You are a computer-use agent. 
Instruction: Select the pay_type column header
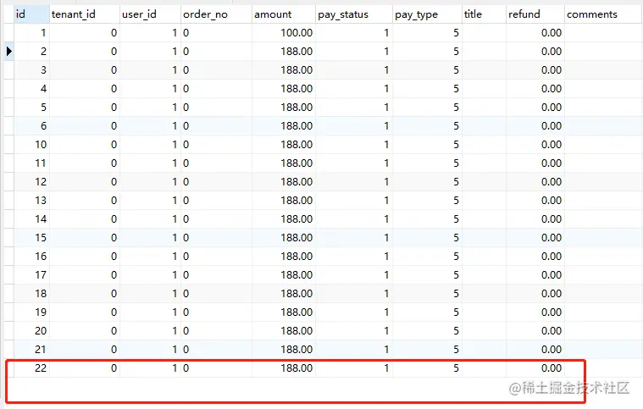click(x=427, y=14)
